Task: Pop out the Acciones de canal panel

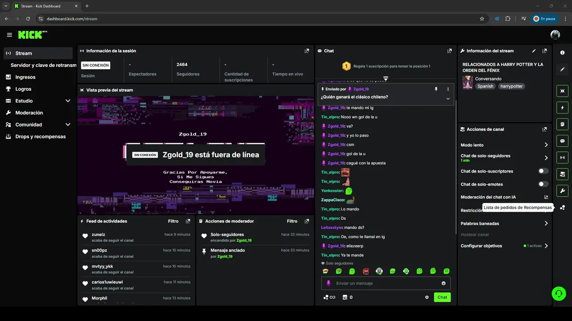Action: pyautogui.click(x=544, y=129)
